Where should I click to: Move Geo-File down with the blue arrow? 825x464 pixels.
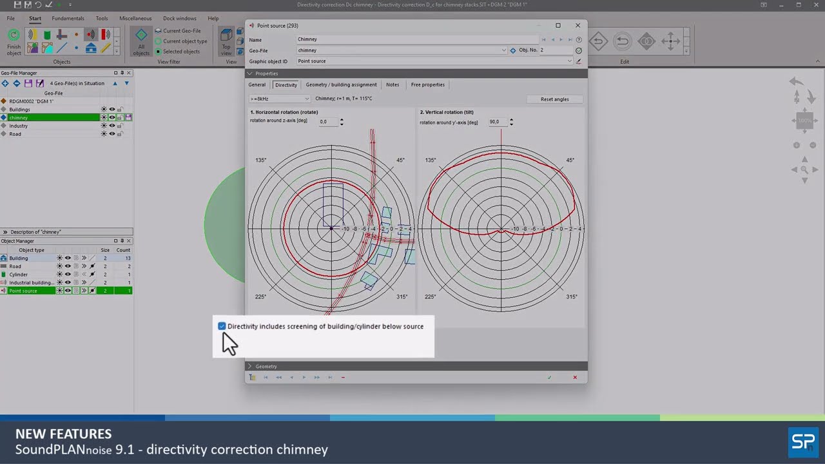[126, 83]
